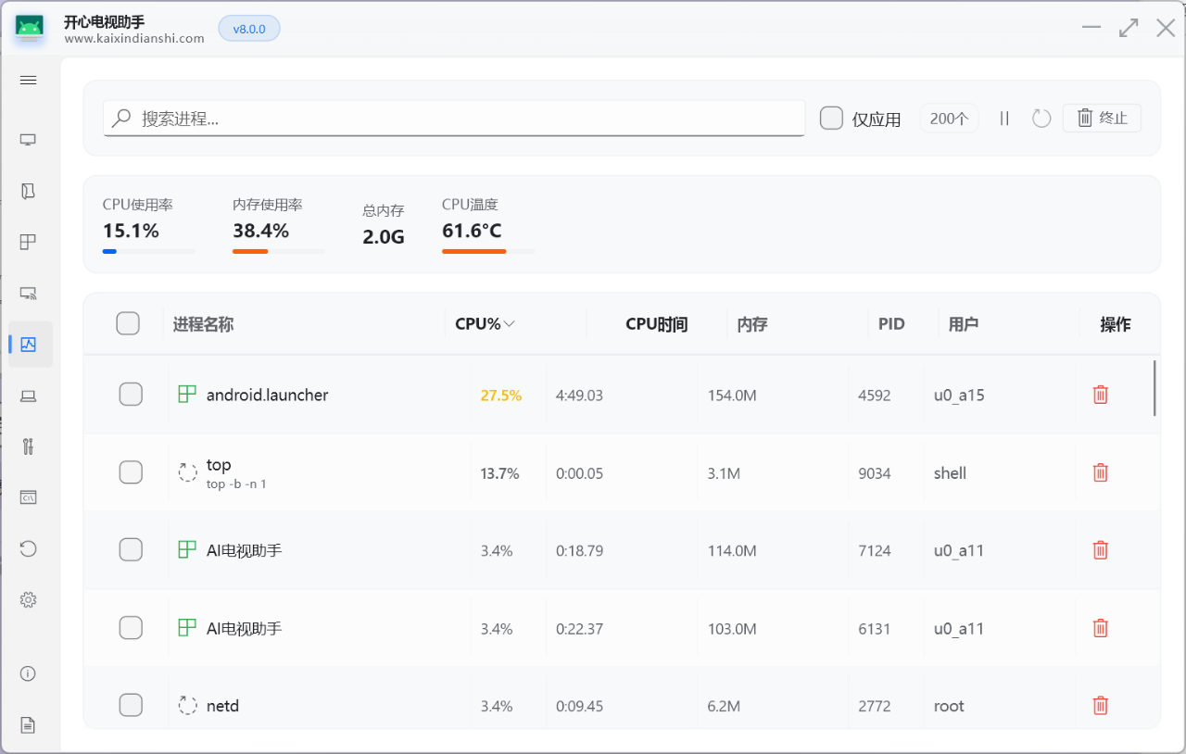Kill the netd process using trash icon
The width and height of the screenshot is (1186, 754).
coord(1101,706)
